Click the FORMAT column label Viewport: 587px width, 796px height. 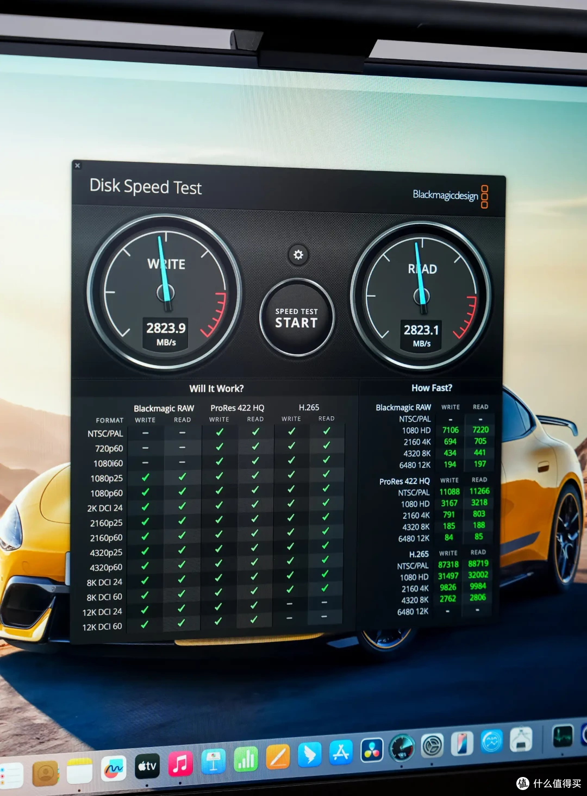coord(110,421)
